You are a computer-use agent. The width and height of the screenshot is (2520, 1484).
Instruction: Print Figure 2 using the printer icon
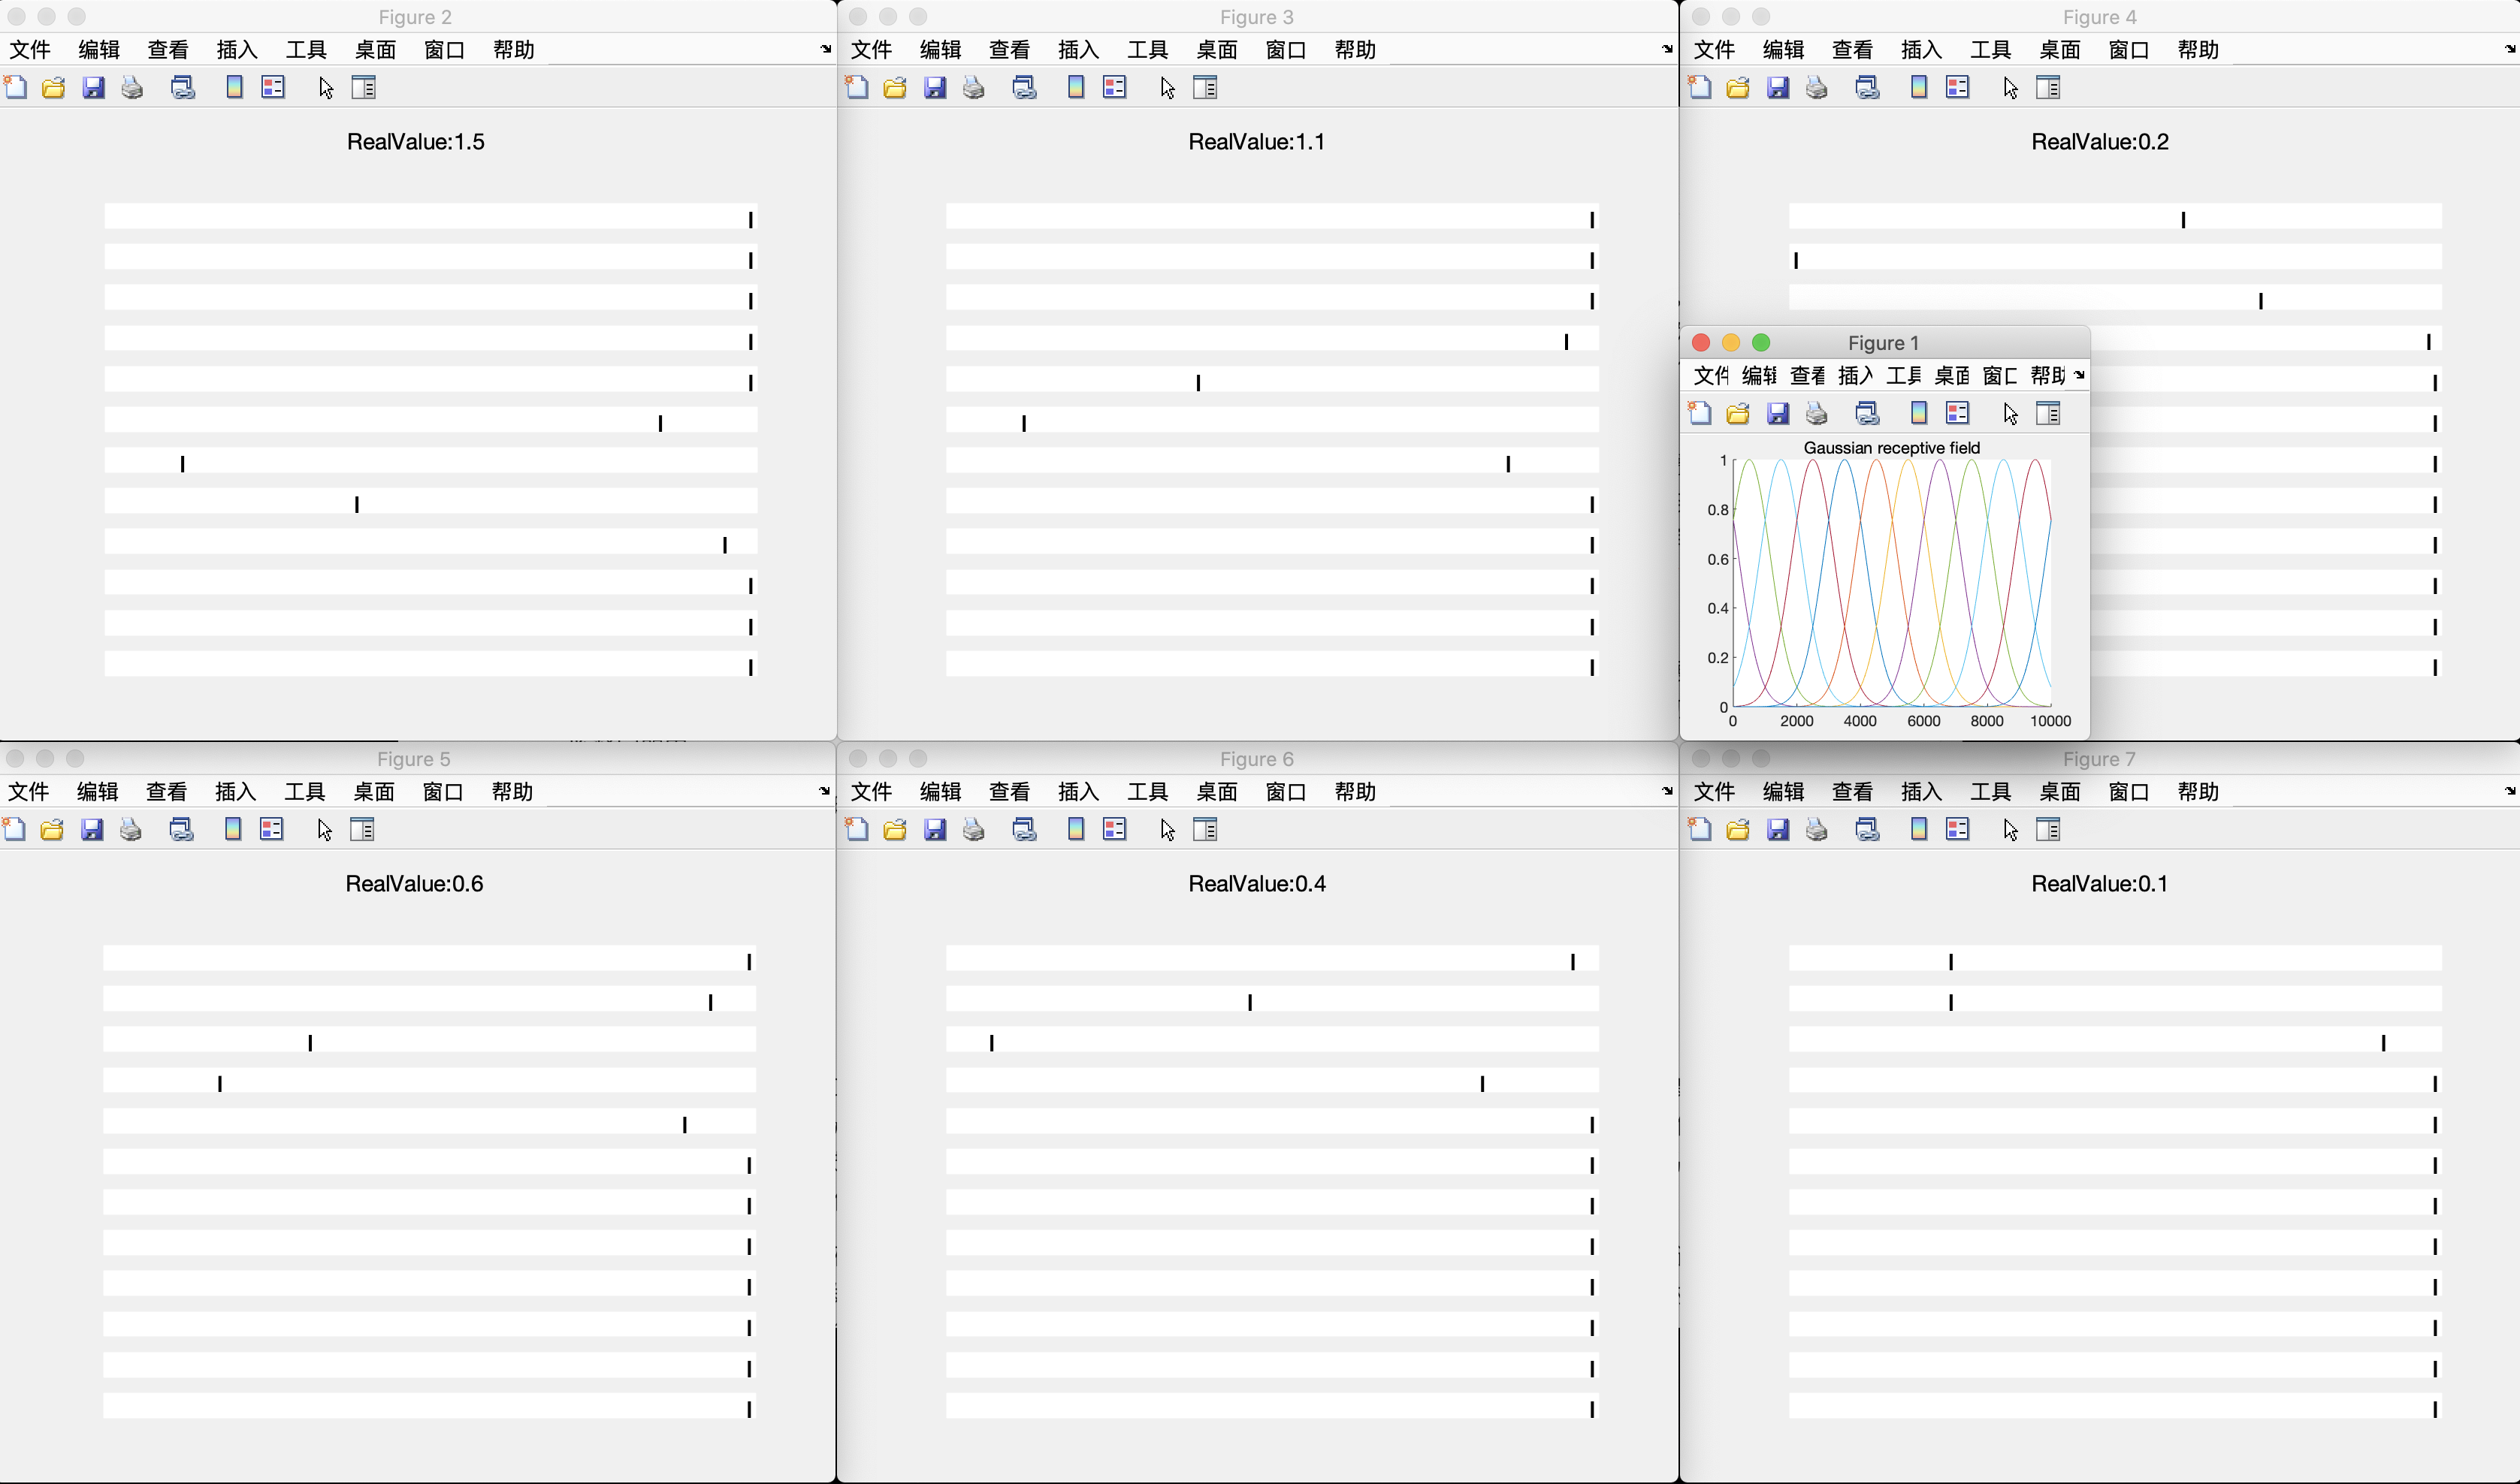[x=132, y=88]
